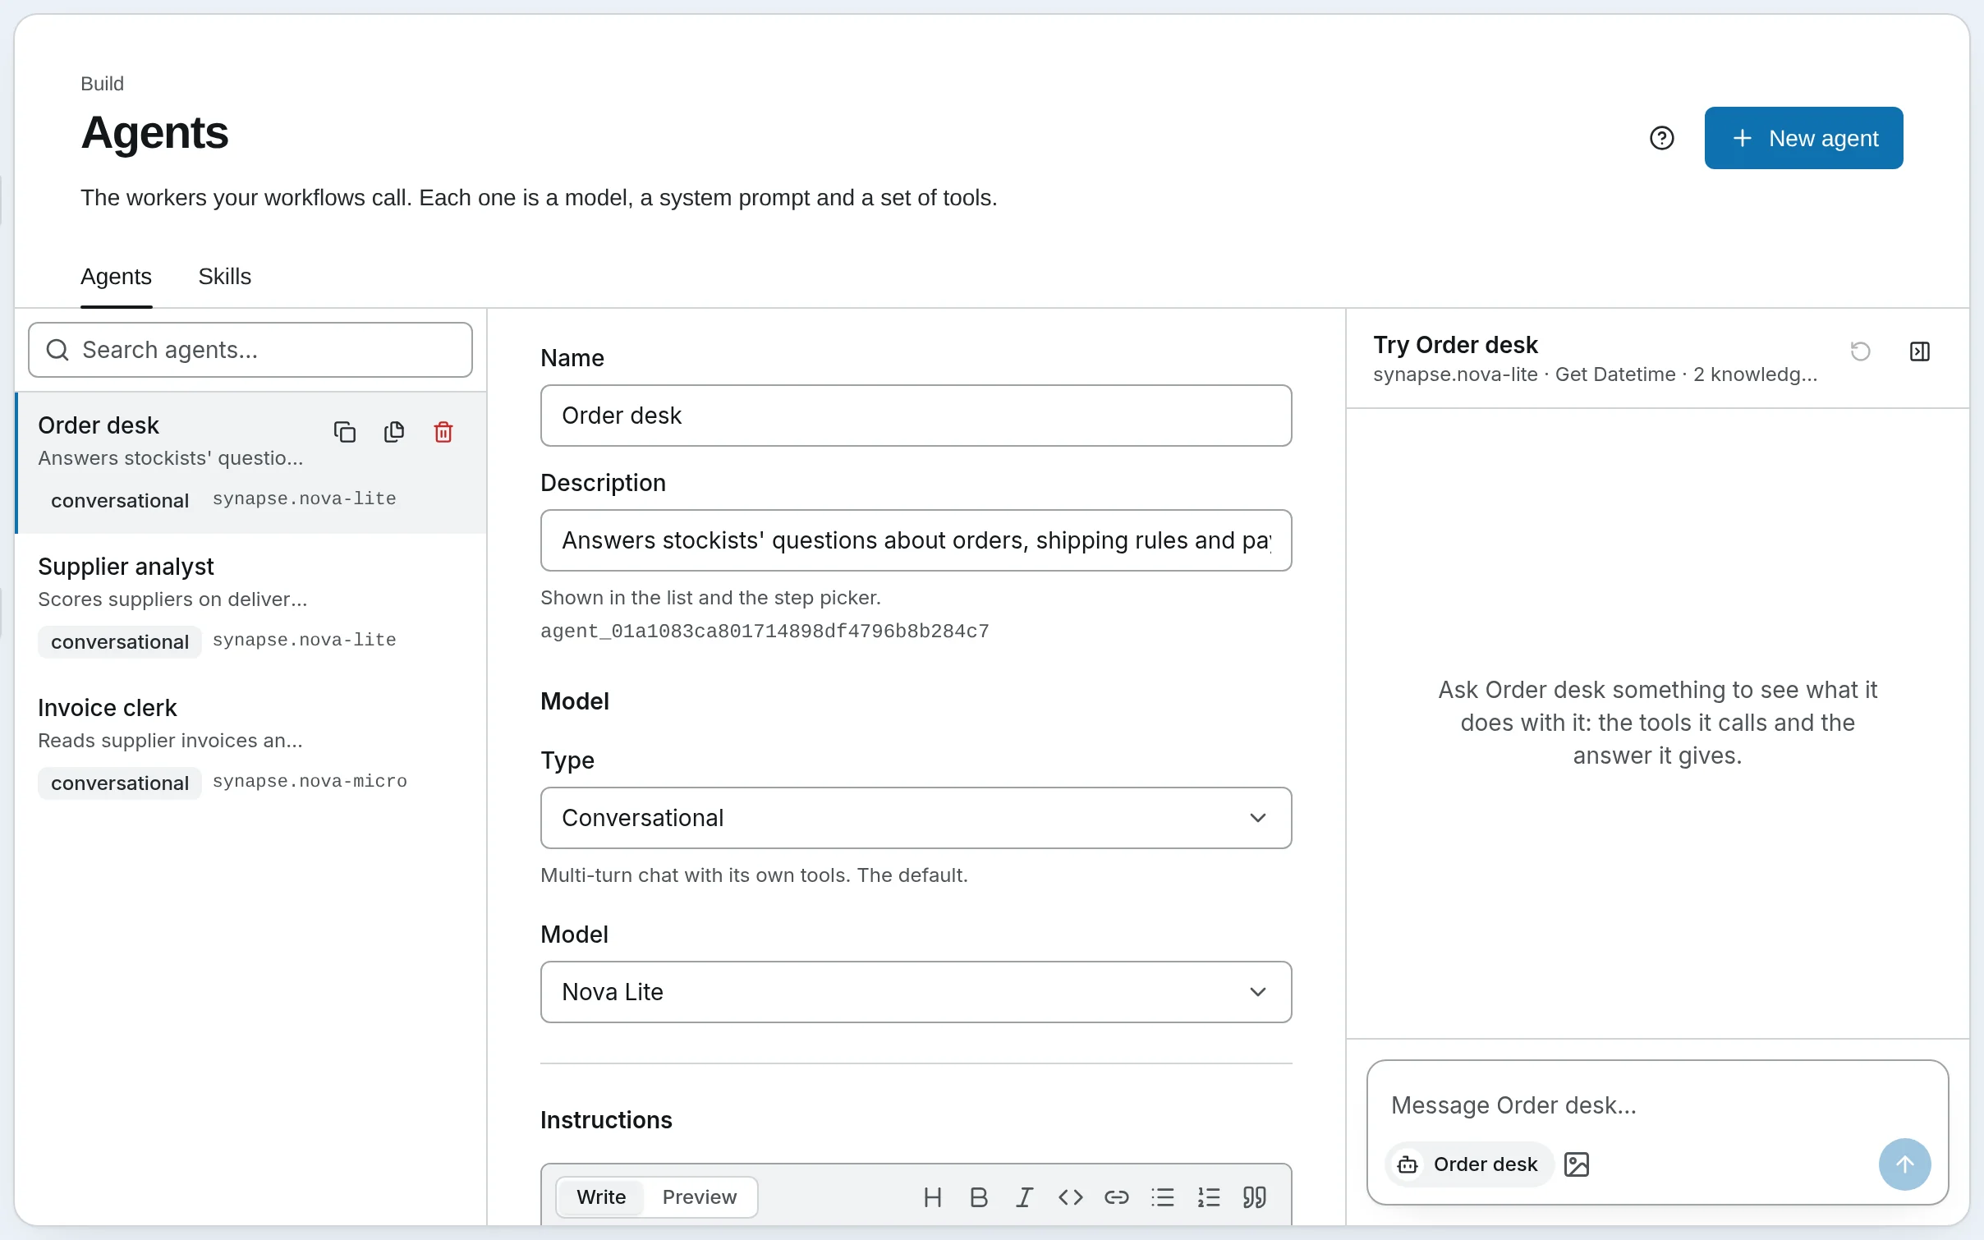Viewport: 1984px width, 1240px height.
Task: Delete Order desk with the trash icon
Action: [x=443, y=432]
